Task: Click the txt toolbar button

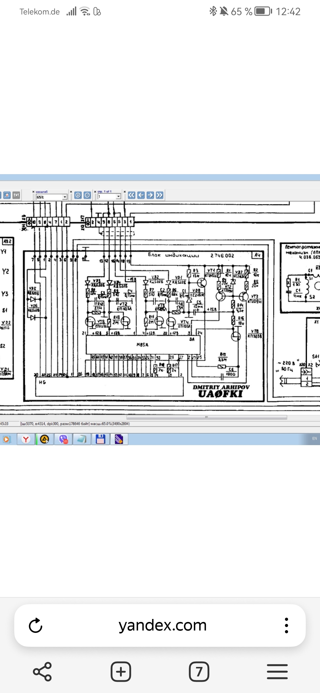Action: [16, 195]
